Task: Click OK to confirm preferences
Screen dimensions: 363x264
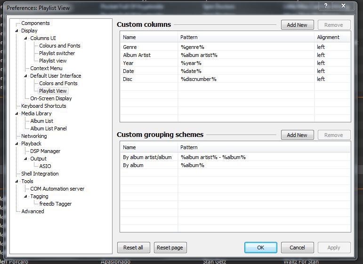Action: point(260,248)
